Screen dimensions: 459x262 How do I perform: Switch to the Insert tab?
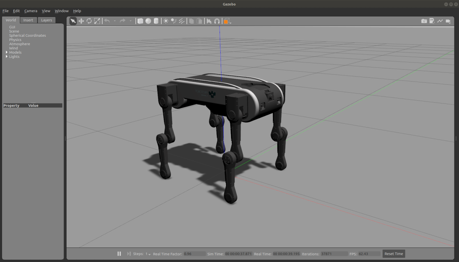point(28,20)
